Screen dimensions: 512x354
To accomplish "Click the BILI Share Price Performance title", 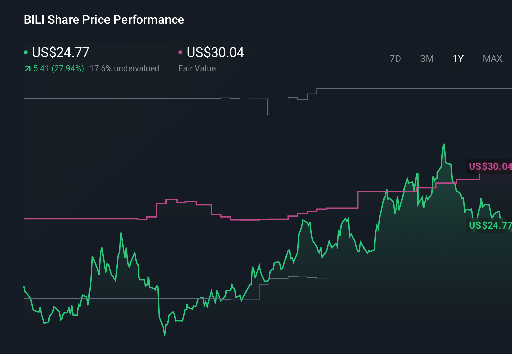I will (x=104, y=20).
